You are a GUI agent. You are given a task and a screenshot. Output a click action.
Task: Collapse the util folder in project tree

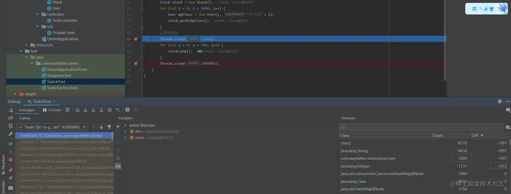[38, 26]
